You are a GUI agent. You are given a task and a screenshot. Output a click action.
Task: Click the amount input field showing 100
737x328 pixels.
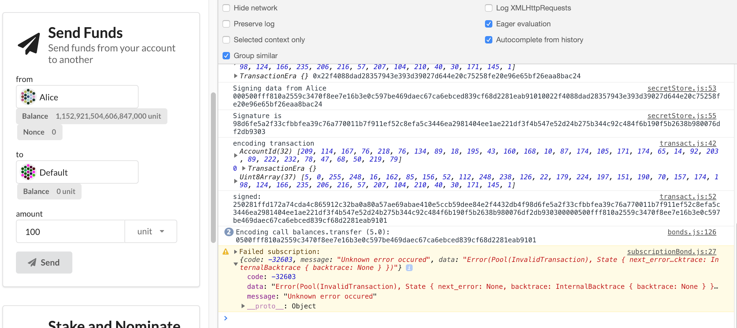[71, 231]
